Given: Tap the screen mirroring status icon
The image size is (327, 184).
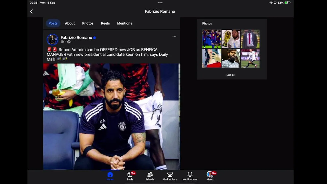Looking at the screenshot, I should point(275,3).
